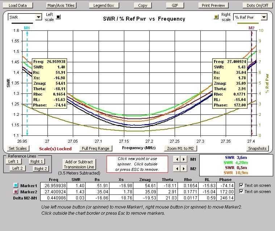Viewport: 275px width, 231px height.
Task: Select legend entry SWR 4,20m
Action: point(236,163)
